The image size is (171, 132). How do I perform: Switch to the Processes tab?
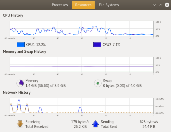60,5
